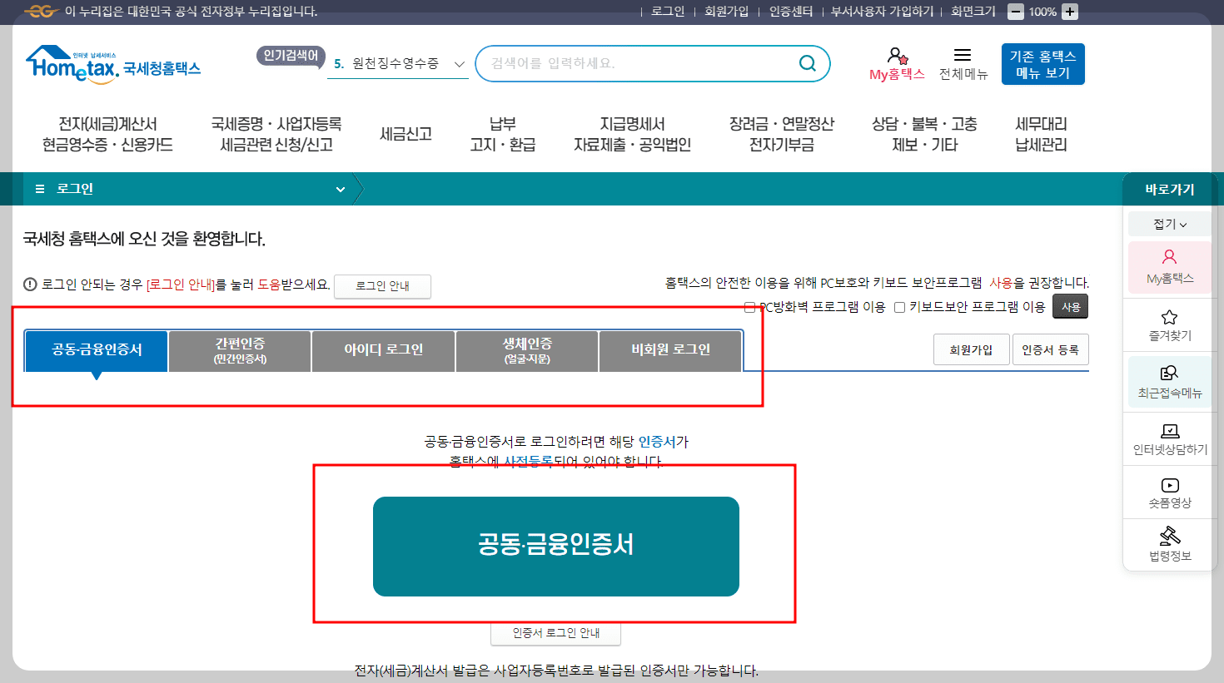Open 최근접속메뉴 in the quick sidebar

tap(1169, 383)
